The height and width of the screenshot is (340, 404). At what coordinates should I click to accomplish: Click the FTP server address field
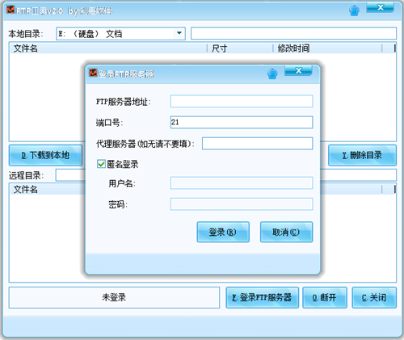click(242, 101)
